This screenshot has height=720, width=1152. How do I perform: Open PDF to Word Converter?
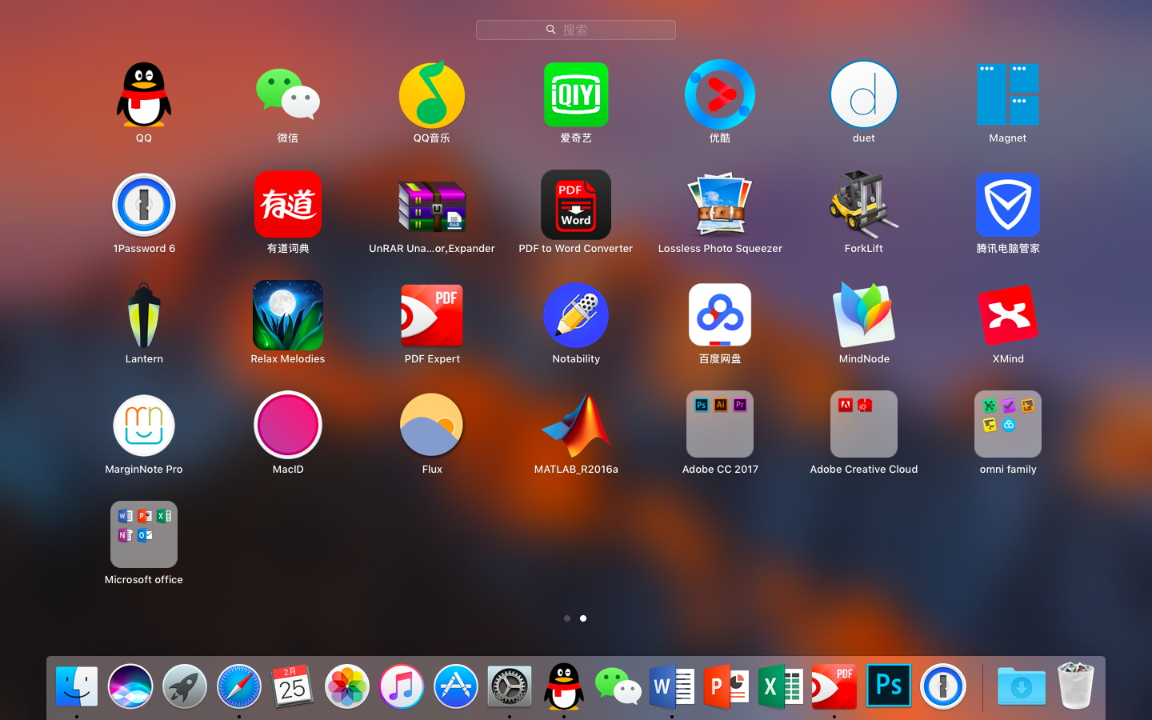(576, 206)
